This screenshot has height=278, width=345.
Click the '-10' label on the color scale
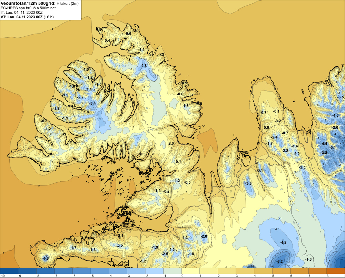pos(3,276)
